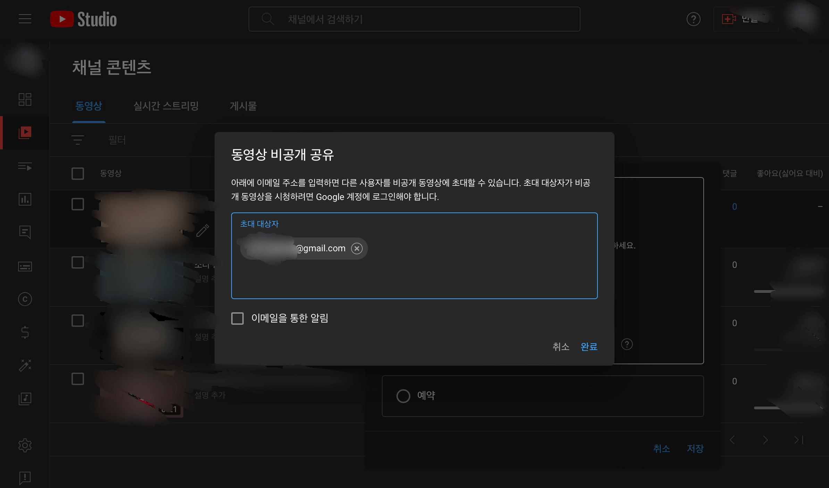
Task: Click the 완료 button in the sharing dialog
Action: pos(589,347)
